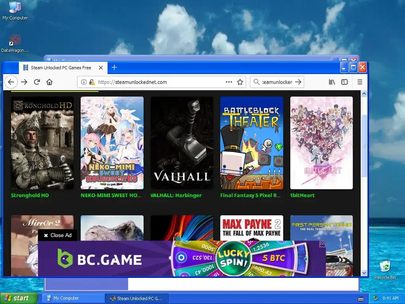Close the Steam Unlocked tab
Viewport: 405px width, 304px height.
click(101, 68)
